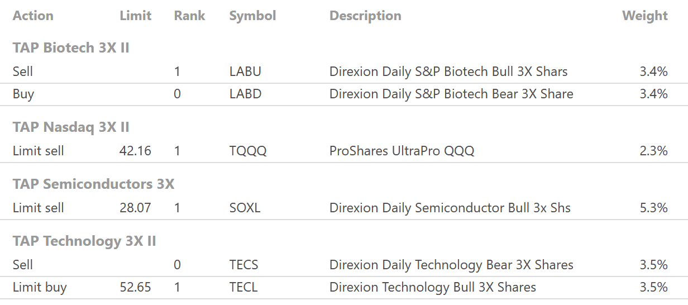Select the Direxion Daily Semiconductor Bull description
688x305 pixels.
tap(450, 208)
